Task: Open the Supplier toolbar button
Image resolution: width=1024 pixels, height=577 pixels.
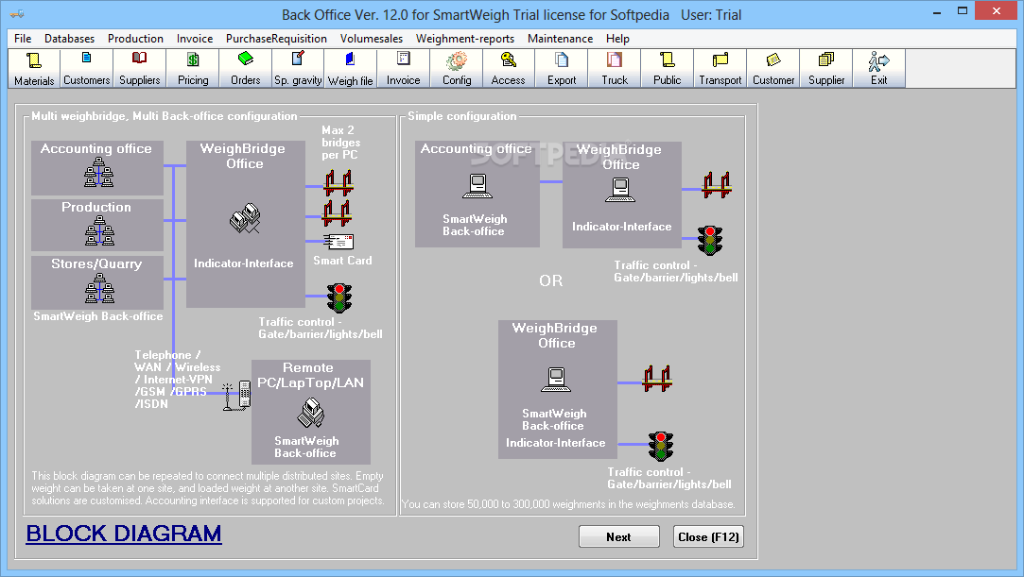Action: (x=826, y=68)
